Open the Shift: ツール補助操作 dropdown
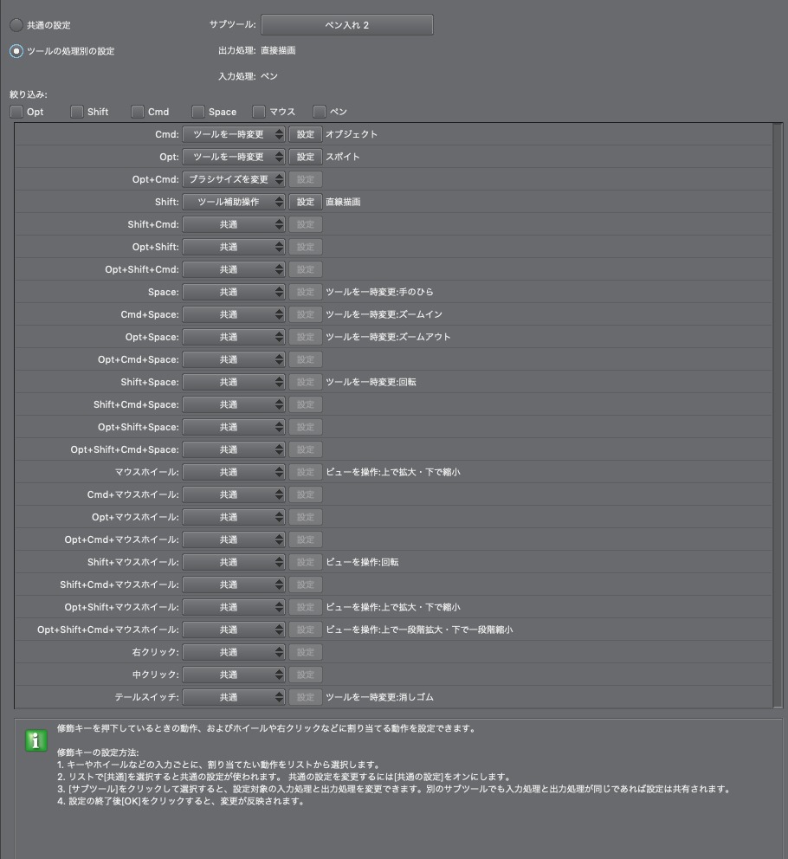788x859 pixels. pyautogui.click(x=234, y=202)
